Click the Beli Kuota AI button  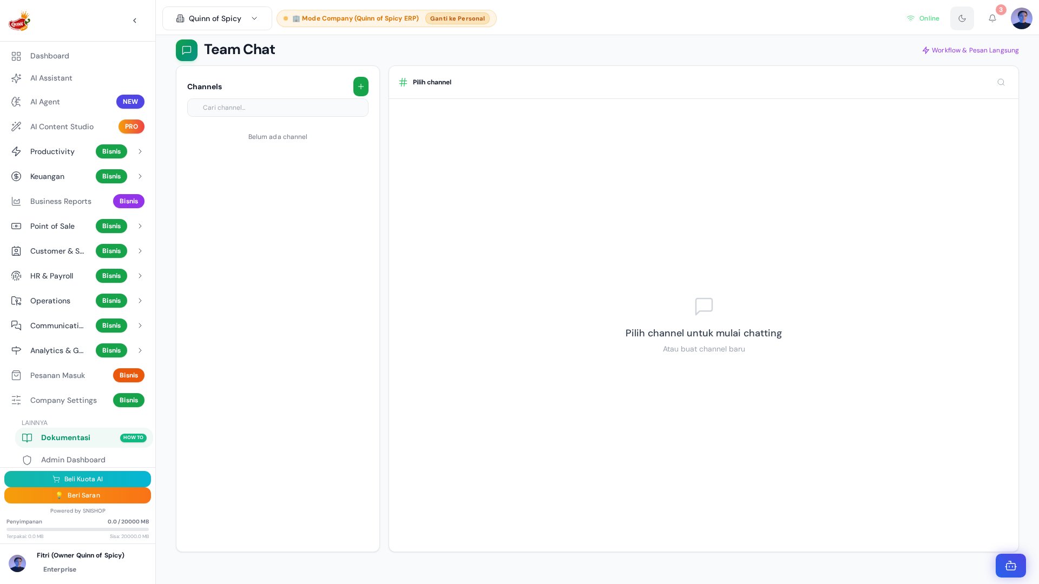point(77,479)
